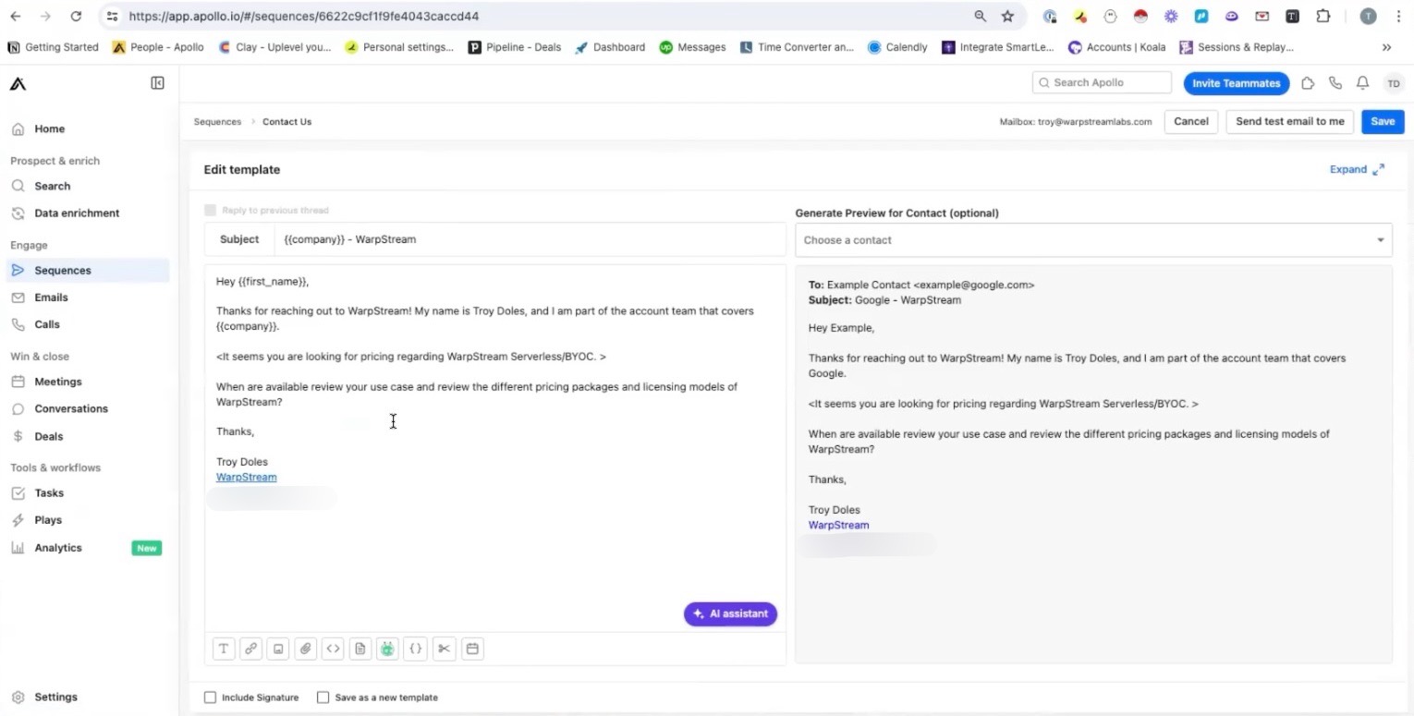Open the Choose a contact dropdown
1414x716 pixels.
tap(1093, 240)
